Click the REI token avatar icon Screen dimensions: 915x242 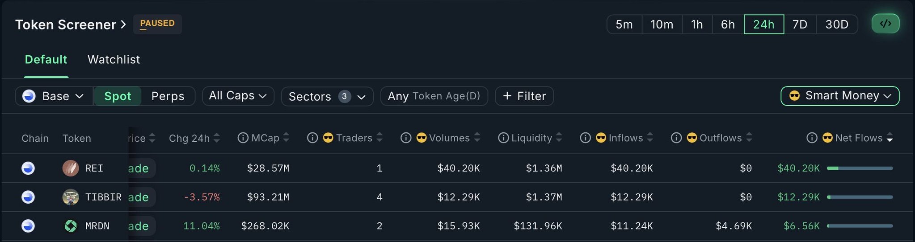point(71,168)
